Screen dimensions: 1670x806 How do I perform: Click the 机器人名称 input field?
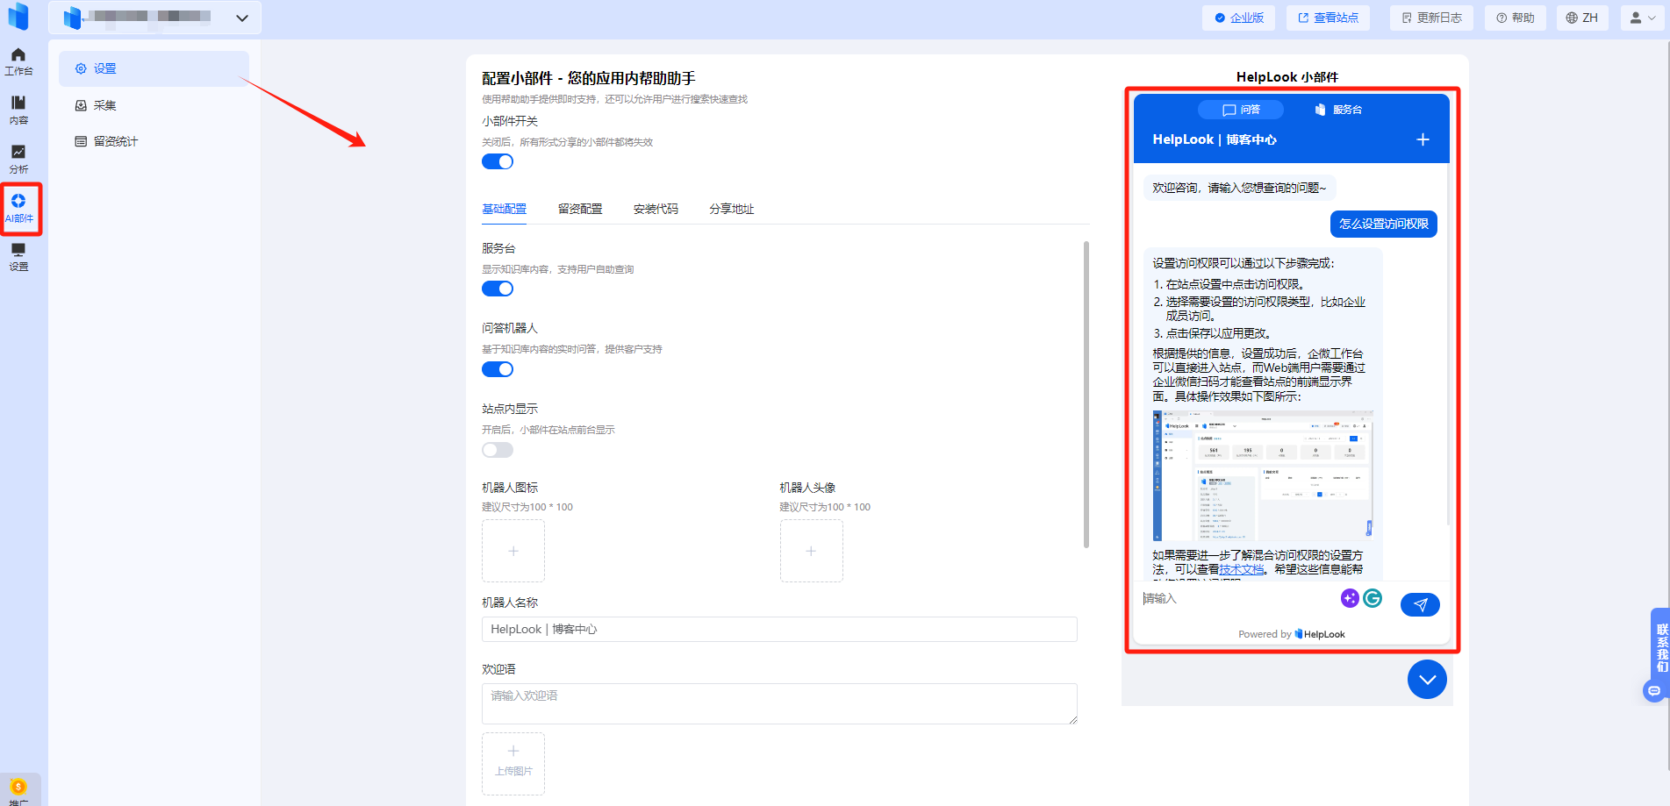[x=779, y=629]
